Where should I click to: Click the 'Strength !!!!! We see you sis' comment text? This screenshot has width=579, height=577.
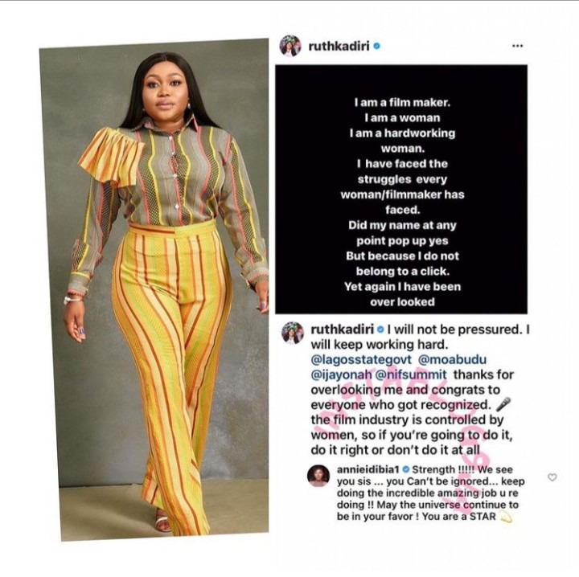coord(430,493)
